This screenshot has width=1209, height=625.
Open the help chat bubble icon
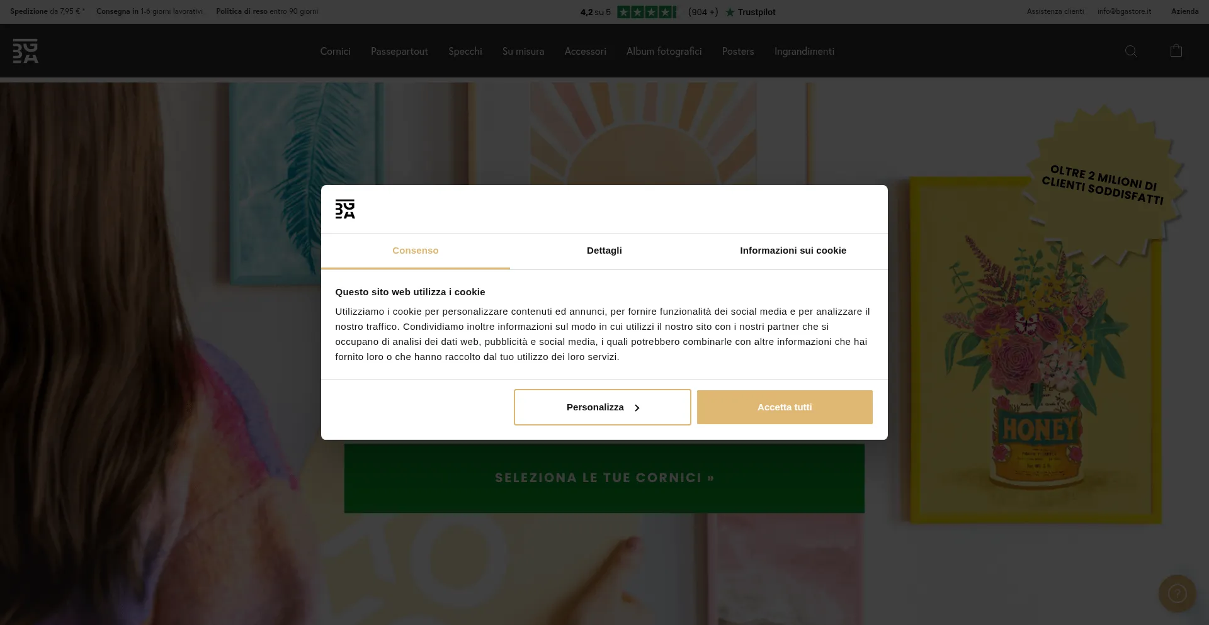(1178, 594)
